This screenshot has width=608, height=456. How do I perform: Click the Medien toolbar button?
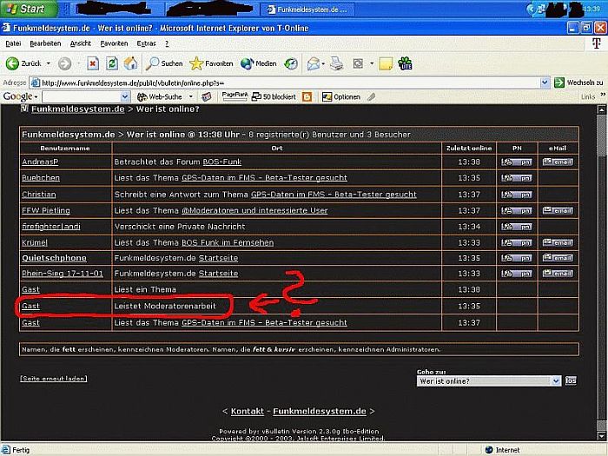(259, 63)
